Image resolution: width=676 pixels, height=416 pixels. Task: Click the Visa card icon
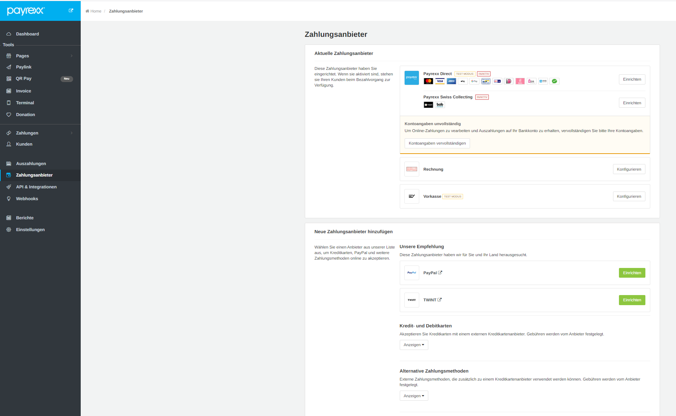[440, 81]
